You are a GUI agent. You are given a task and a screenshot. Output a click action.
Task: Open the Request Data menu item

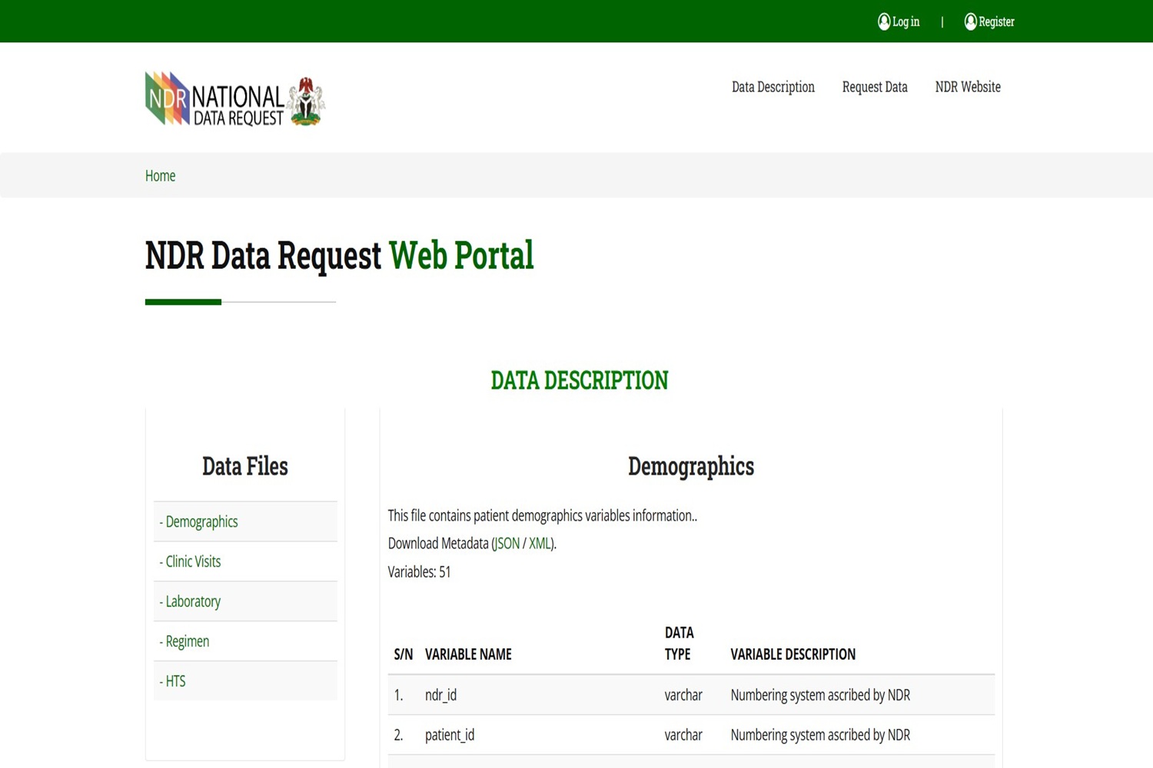[875, 87]
